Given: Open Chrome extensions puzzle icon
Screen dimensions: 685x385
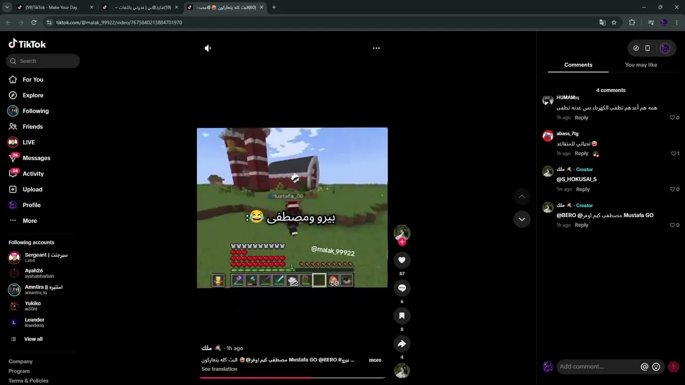Looking at the screenshot, I should 632,22.
